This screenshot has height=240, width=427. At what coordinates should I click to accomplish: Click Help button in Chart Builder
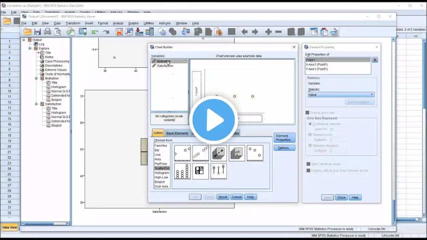coord(251,197)
